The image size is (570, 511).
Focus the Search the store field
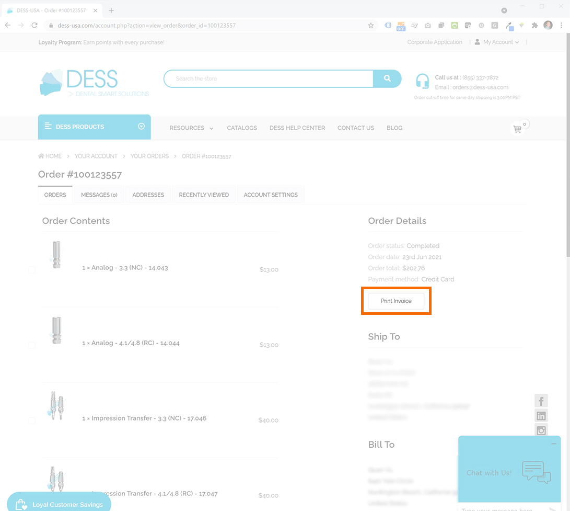click(x=269, y=78)
